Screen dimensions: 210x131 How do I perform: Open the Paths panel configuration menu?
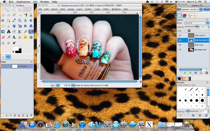[x=31, y=62]
